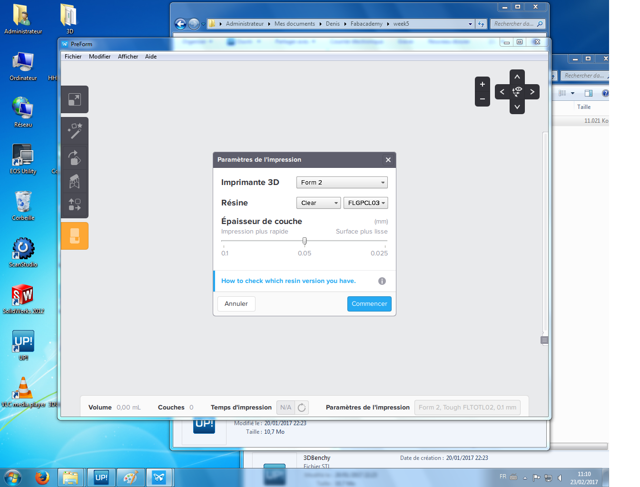The image size is (640, 487).
Task: Zoom out with the minus view button
Action: click(482, 99)
